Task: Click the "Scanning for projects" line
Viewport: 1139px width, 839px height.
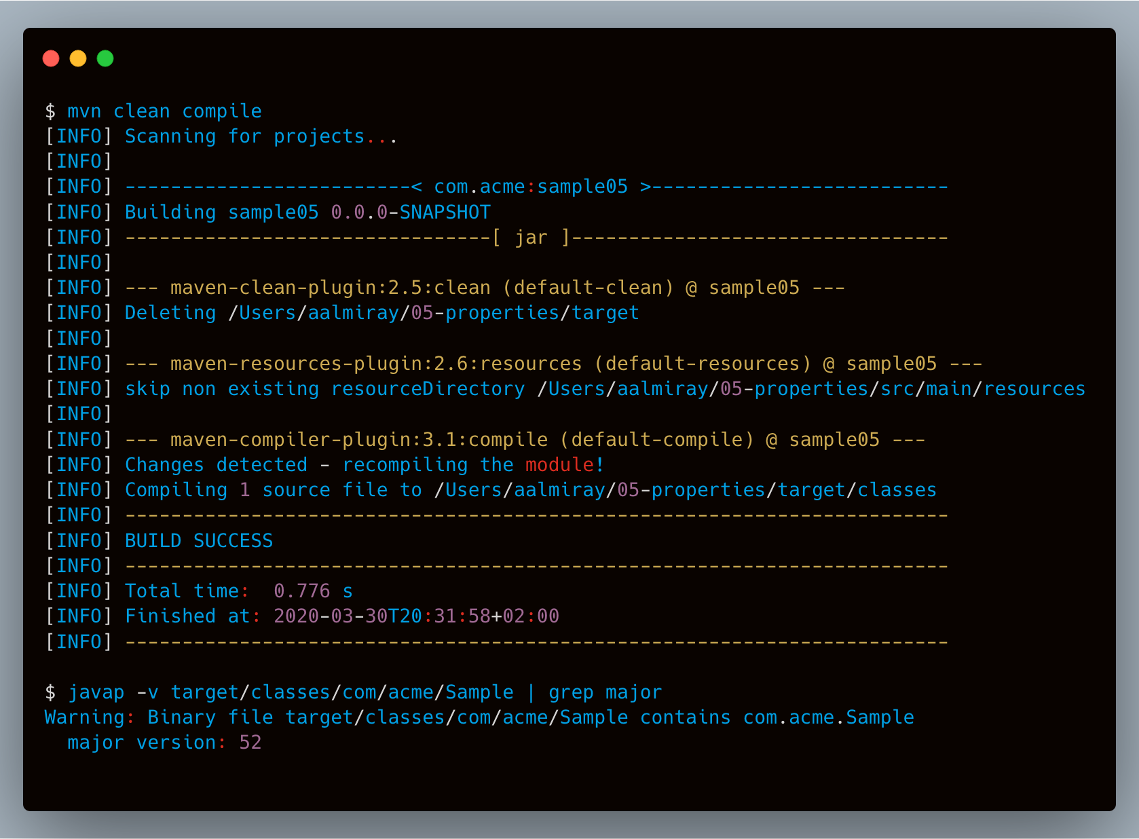Action: tap(244, 136)
